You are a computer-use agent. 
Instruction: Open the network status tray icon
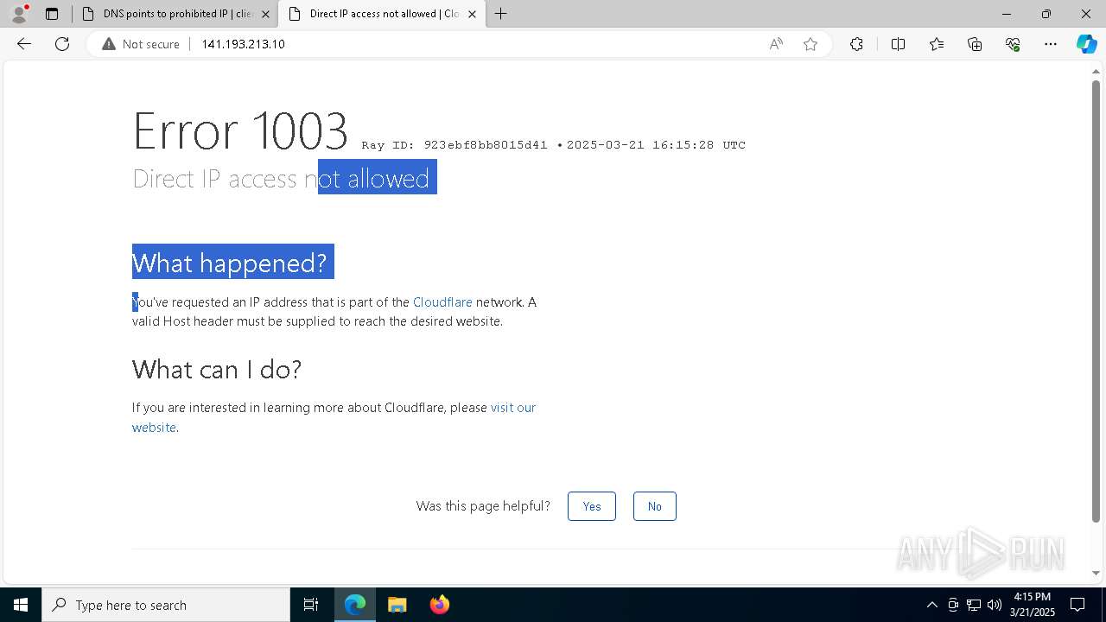coord(974,605)
